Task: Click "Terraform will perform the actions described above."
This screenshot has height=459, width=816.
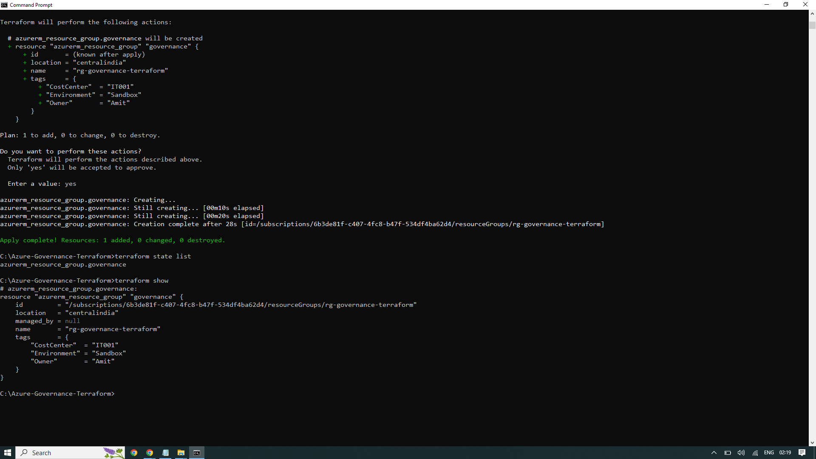Action: tap(105, 159)
